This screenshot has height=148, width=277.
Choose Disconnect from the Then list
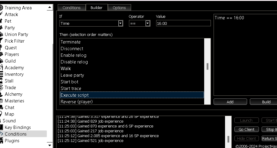click(x=72, y=49)
